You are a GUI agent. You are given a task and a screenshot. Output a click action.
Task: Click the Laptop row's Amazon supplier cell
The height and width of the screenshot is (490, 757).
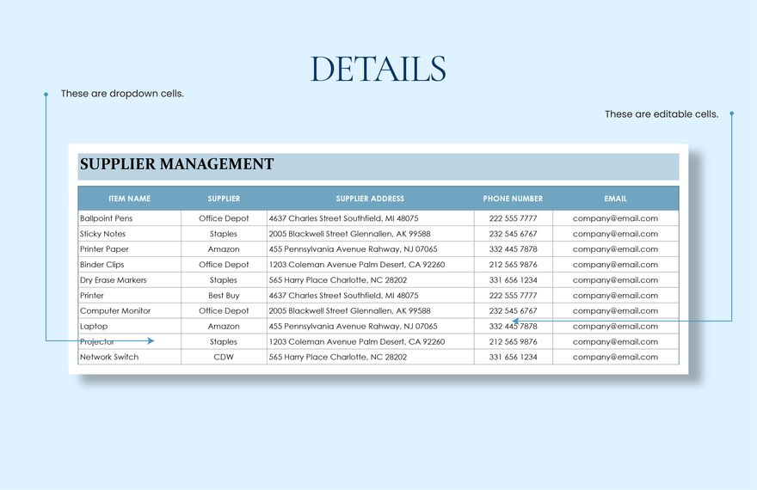[x=224, y=327]
